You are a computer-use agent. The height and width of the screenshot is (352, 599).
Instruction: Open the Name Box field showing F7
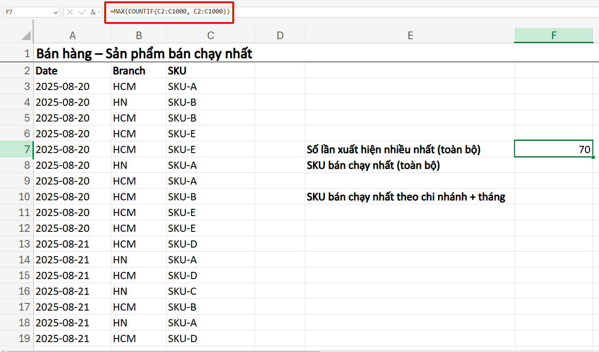pyautogui.click(x=27, y=12)
